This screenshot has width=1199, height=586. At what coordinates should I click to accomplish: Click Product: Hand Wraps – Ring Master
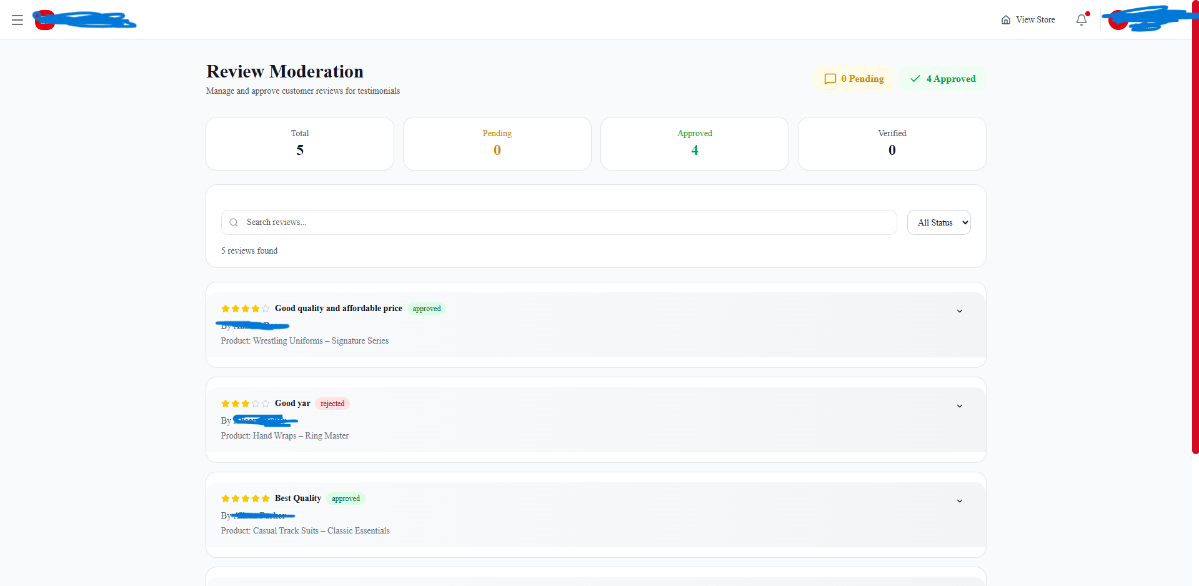pyautogui.click(x=285, y=436)
